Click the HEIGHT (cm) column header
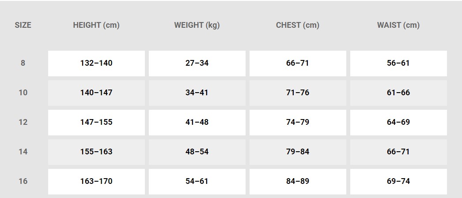Viewport: 462px width, 198px height. click(x=96, y=25)
